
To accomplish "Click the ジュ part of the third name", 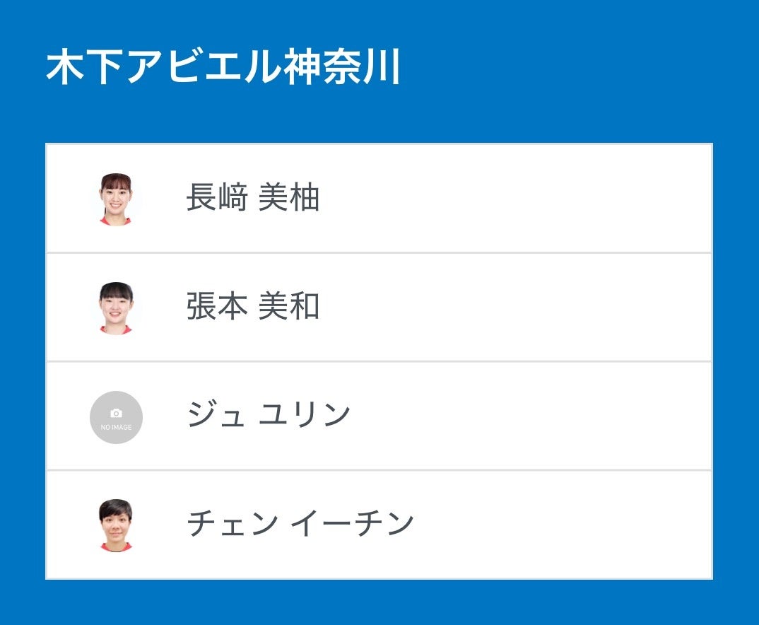I will (x=216, y=415).
